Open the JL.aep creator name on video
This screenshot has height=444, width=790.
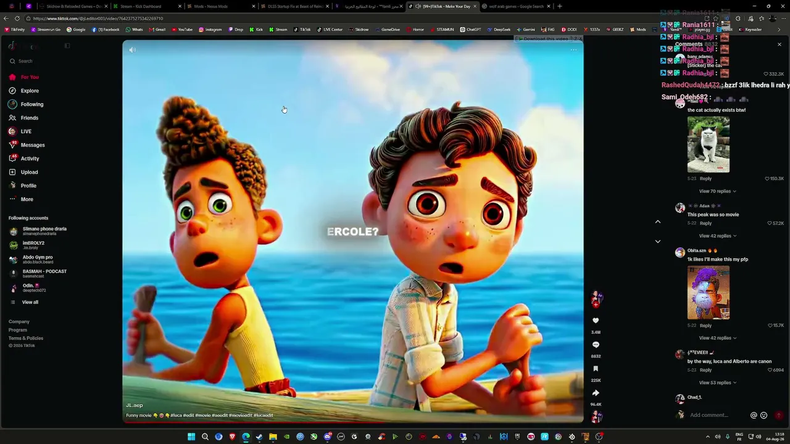click(135, 405)
